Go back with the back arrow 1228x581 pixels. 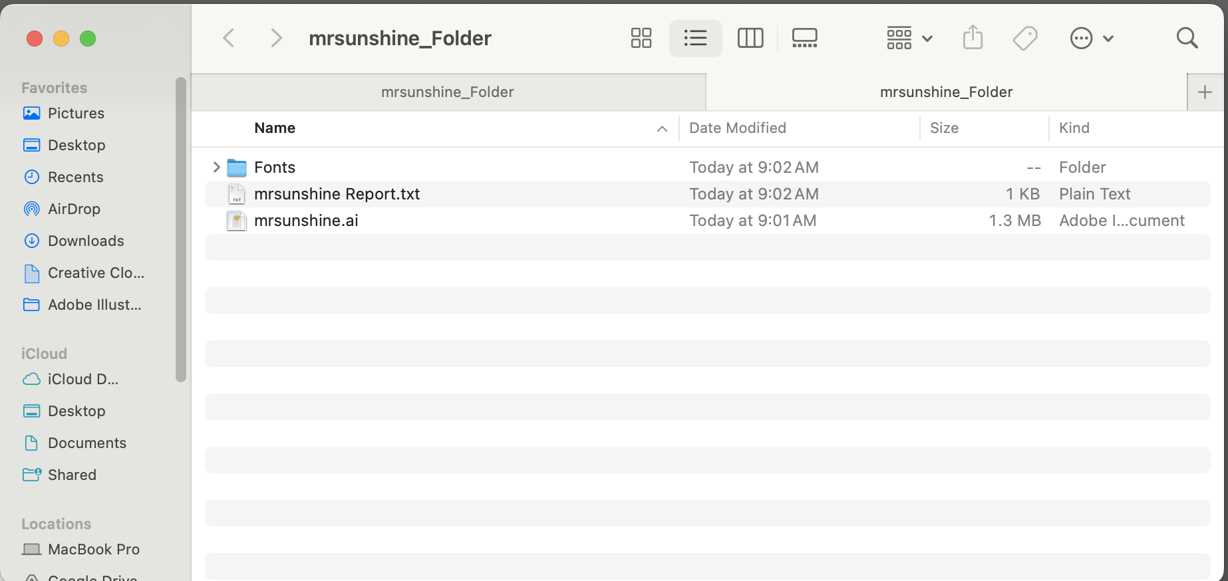[x=229, y=38]
